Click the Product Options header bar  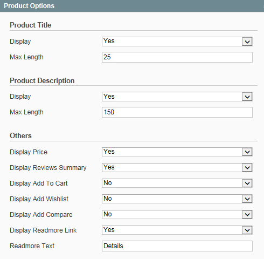point(132,6)
